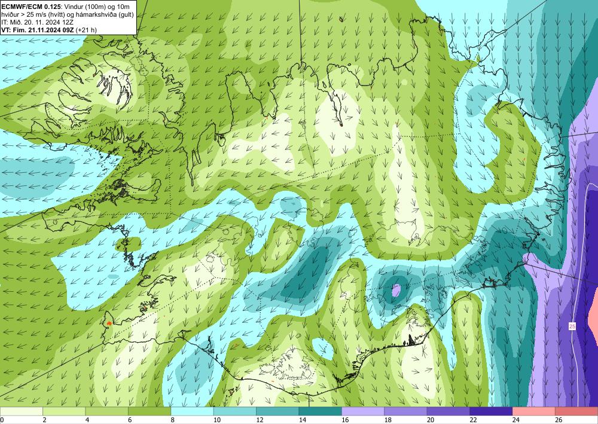The width and height of the screenshot is (598, 424).
Task: Click the pale cream 0–2 m/s legend swatch
Action: click(22, 411)
